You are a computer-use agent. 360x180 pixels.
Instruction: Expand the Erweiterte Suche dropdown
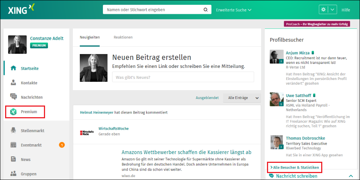pos(234,10)
